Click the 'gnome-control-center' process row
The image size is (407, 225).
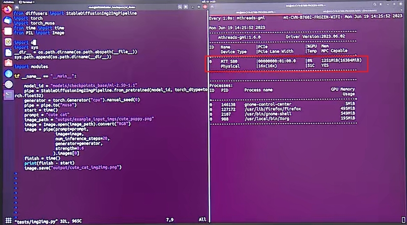click(282, 104)
